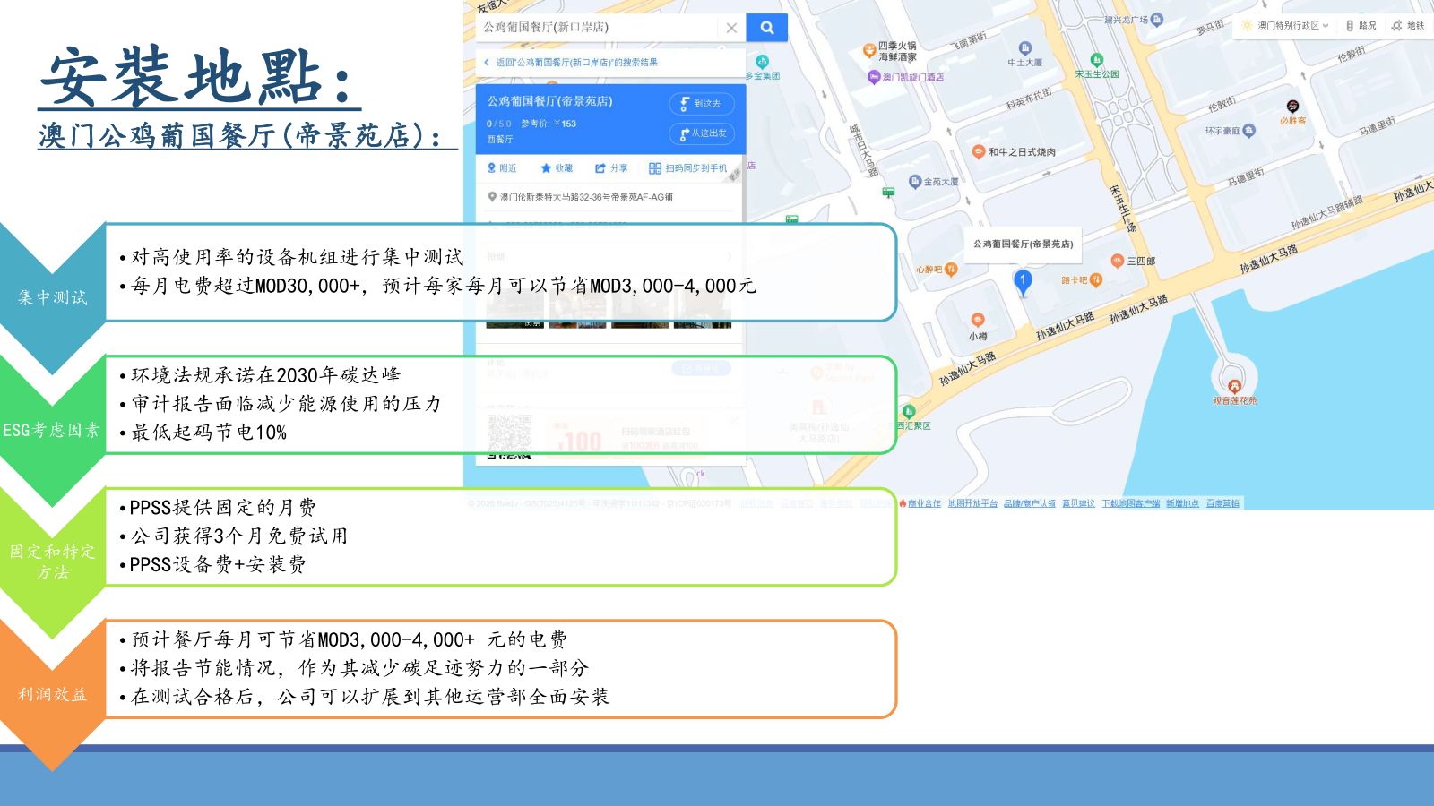
Task: Click the 从这出发 start-from-here button
Action: (702, 133)
